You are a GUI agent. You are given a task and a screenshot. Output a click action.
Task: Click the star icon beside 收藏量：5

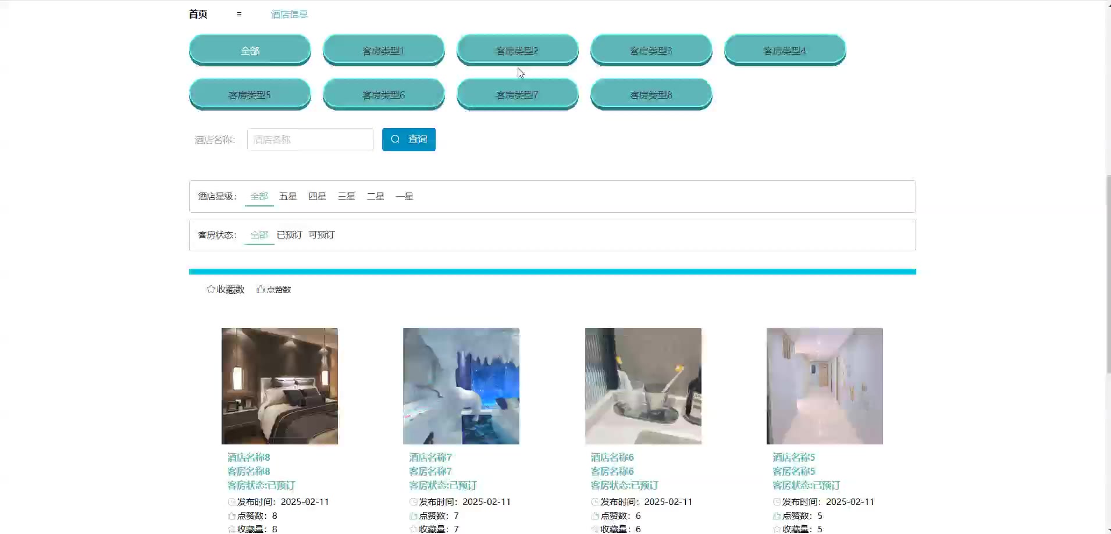[x=777, y=529]
